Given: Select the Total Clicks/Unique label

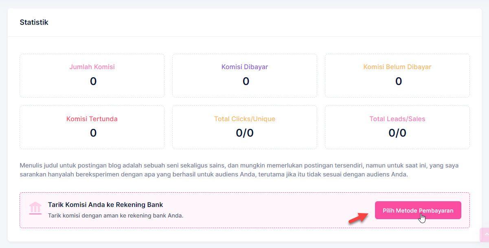Looking at the screenshot, I should [x=245, y=119].
